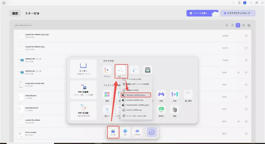Screen dimensions: 265x144
Task: Select file name Image field and date field
Action: 35,83
